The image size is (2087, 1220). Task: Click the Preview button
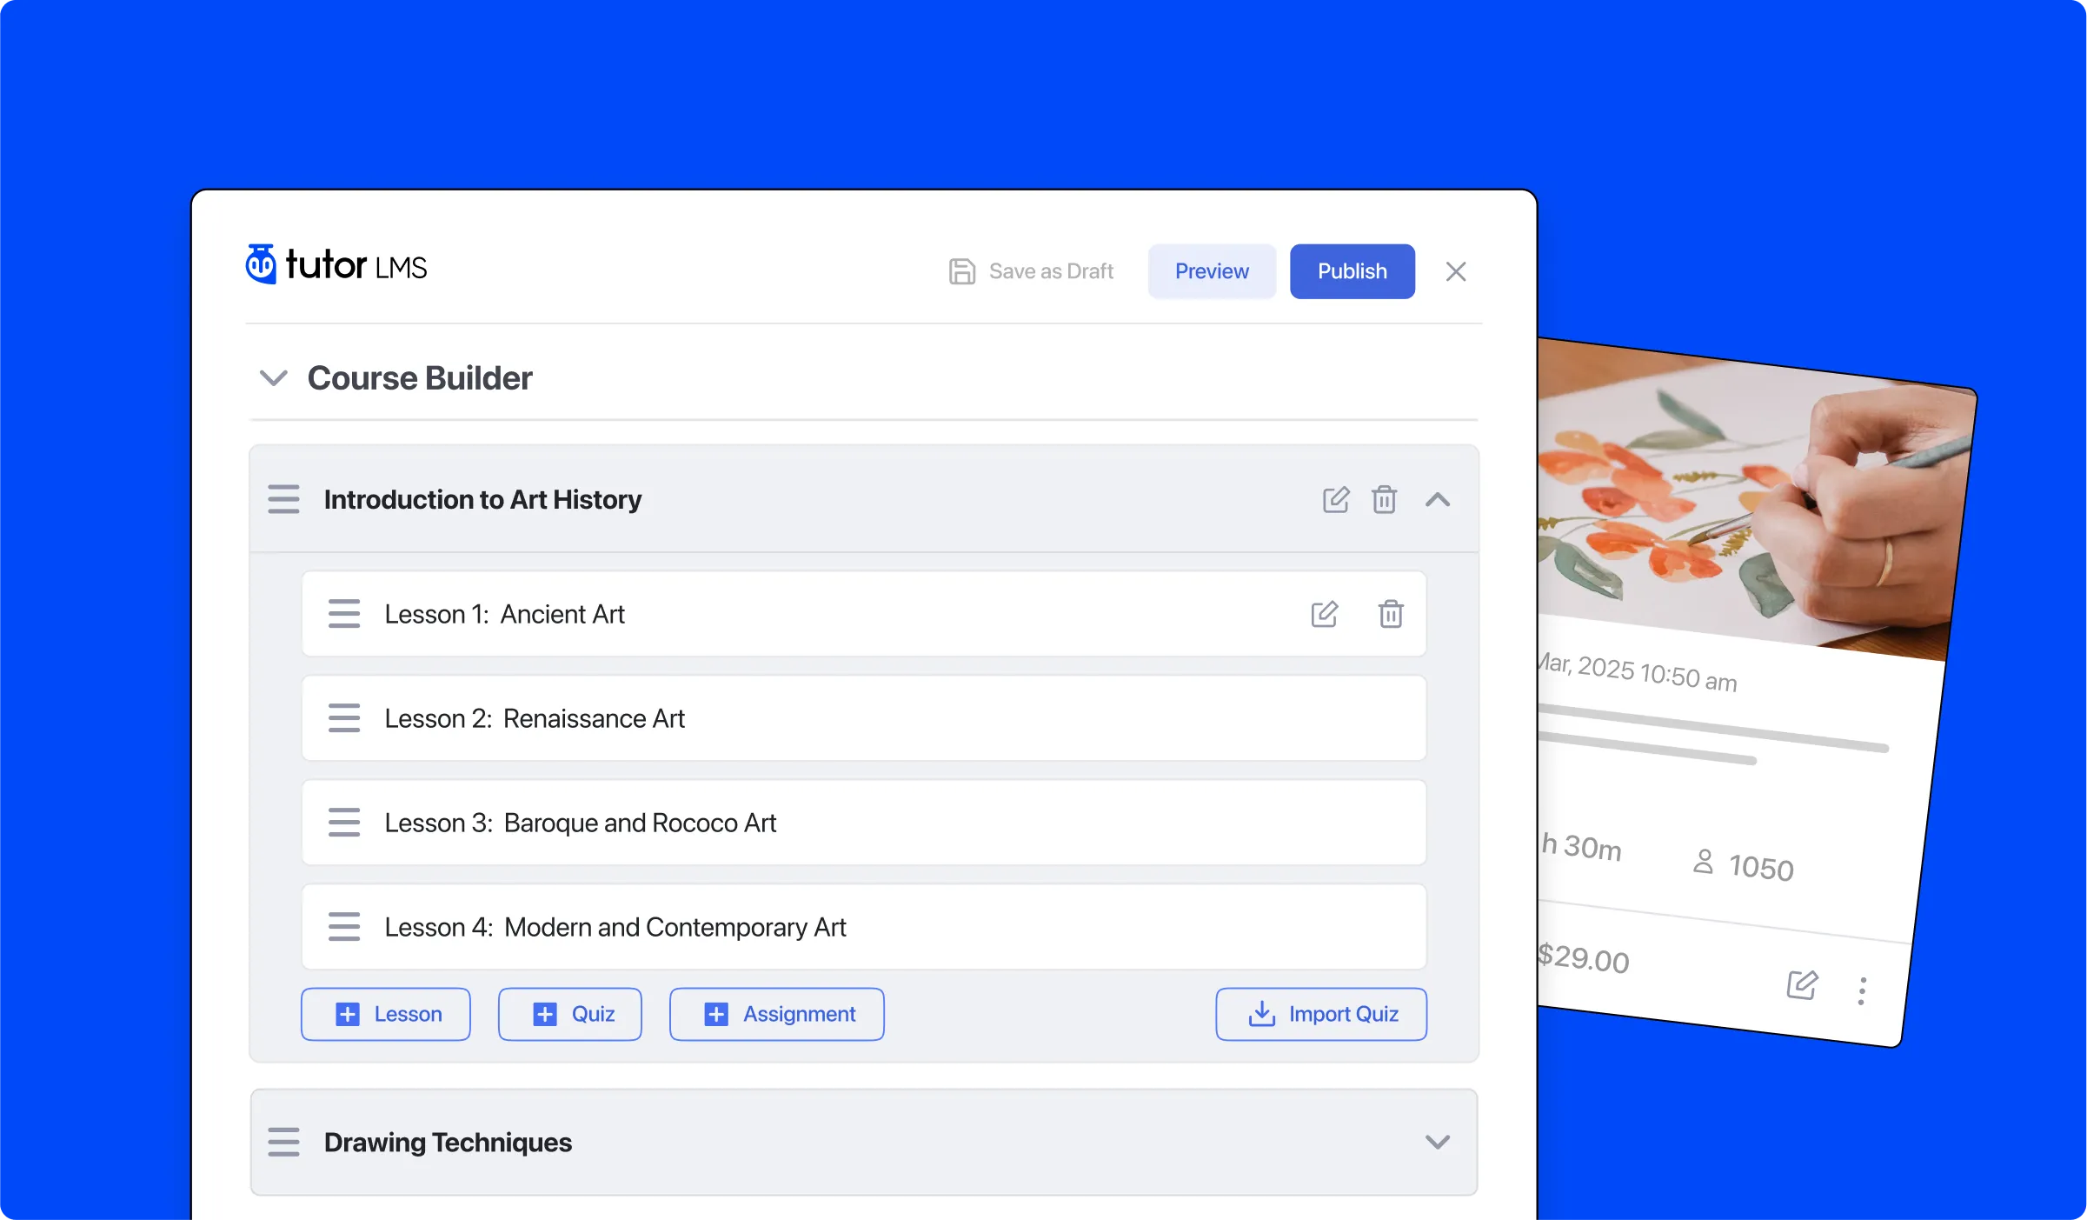[x=1212, y=271]
